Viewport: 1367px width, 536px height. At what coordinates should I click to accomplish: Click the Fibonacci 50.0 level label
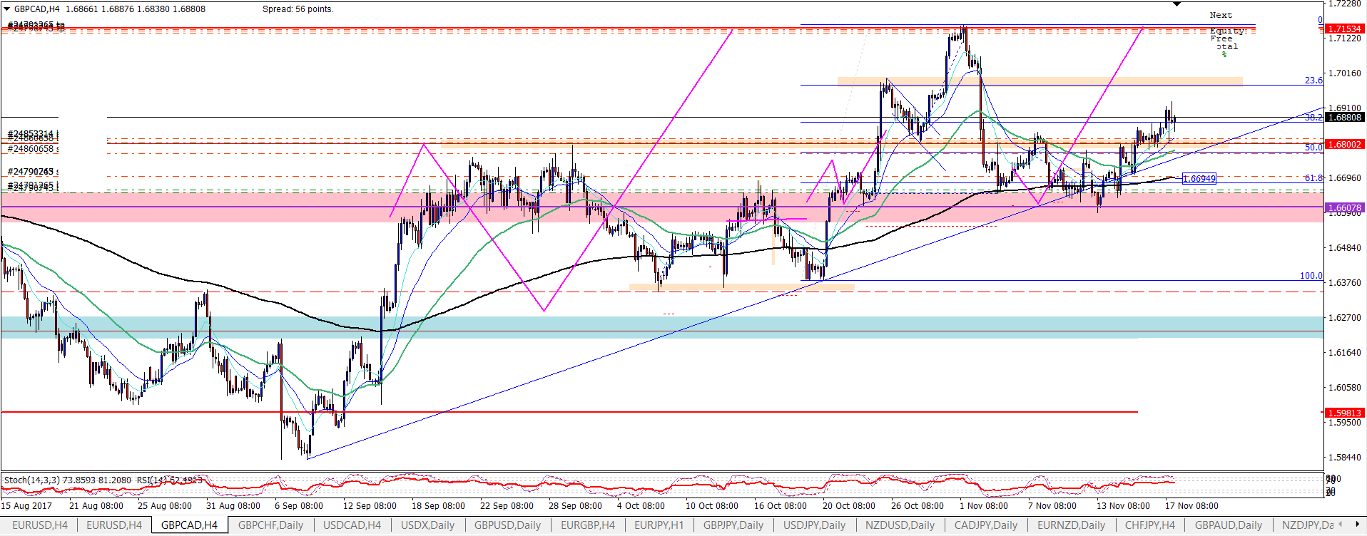click(1313, 147)
